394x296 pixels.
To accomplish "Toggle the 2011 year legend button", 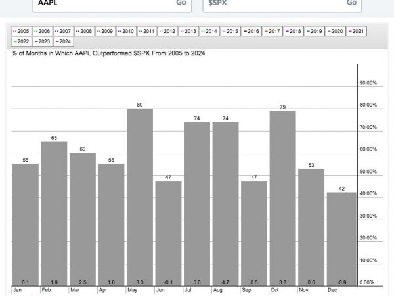I will 147,31.
